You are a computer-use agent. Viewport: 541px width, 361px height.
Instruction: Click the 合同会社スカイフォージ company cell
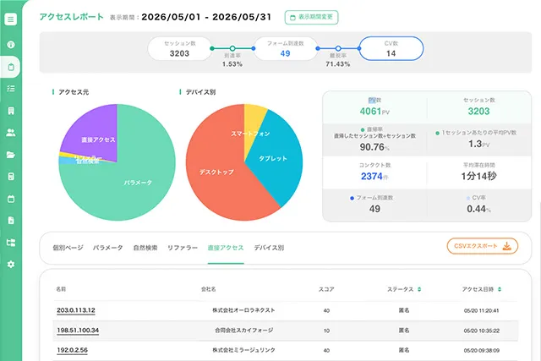coord(243,331)
